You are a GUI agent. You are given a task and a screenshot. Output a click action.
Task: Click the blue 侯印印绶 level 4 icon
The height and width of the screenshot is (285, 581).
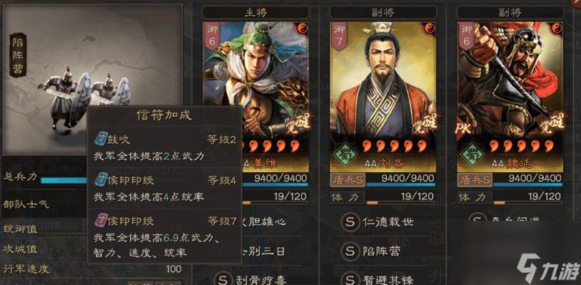[101, 180]
